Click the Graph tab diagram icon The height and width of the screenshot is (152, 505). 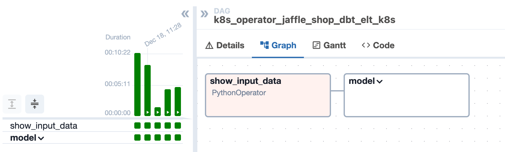pyautogui.click(x=264, y=45)
